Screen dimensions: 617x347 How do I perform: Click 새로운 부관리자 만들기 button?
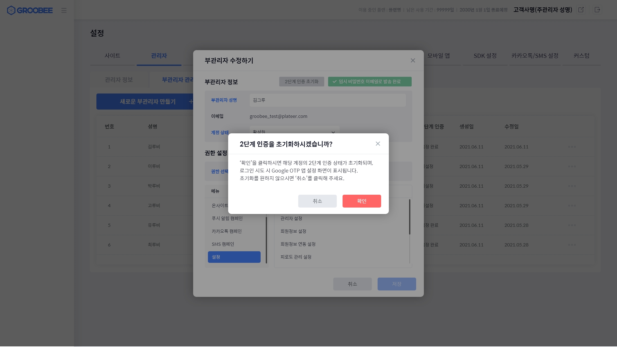(148, 102)
